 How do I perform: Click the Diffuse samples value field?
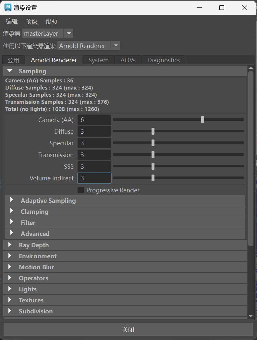(x=94, y=131)
